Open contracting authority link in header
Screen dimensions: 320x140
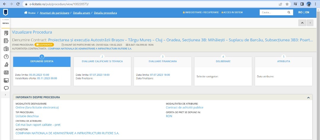[x=90, y=49]
